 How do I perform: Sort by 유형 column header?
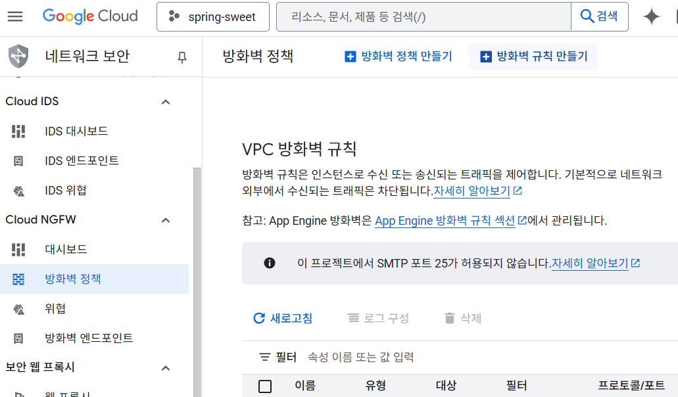pos(375,385)
